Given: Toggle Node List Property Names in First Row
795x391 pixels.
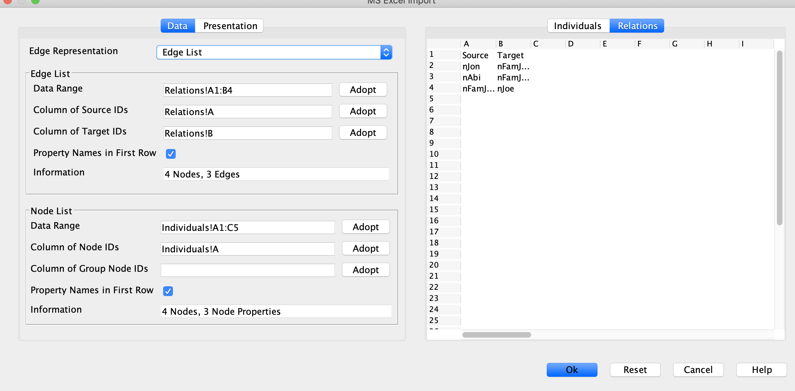Looking at the screenshot, I should click(x=168, y=291).
